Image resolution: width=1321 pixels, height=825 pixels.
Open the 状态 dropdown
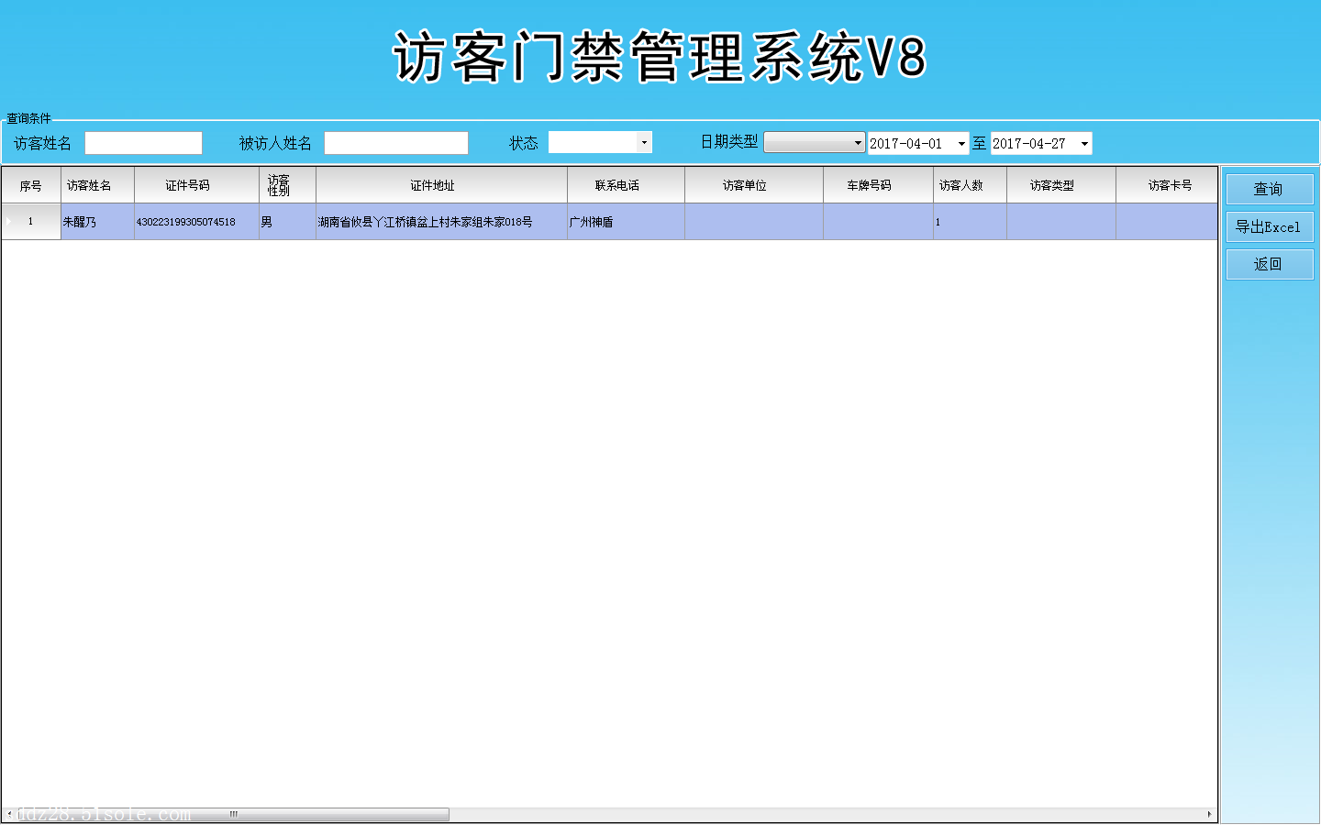[645, 142]
